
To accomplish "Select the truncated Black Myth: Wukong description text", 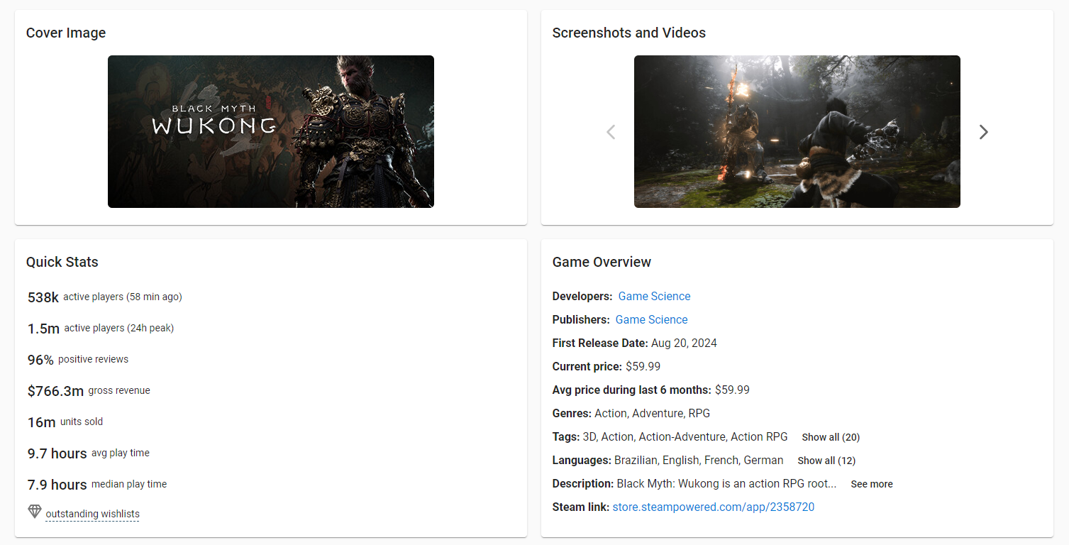I will pyautogui.click(x=727, y=484).
